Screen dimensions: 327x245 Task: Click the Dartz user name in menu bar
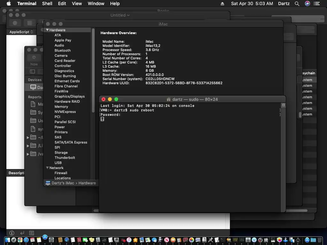click(284, 4)
